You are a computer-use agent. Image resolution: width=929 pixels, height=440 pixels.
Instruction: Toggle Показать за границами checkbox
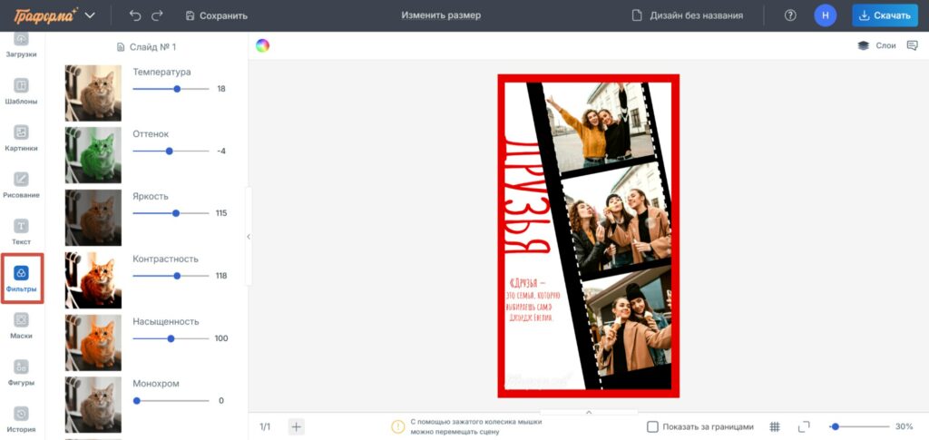[x=652, y=426]
